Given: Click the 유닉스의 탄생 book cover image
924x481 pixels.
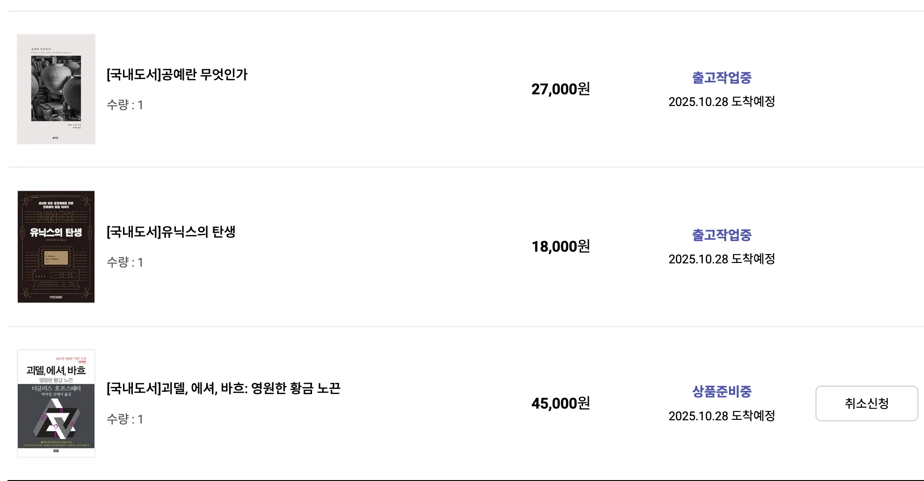Looking at the screenshot, I should click(x=56, y=247).
